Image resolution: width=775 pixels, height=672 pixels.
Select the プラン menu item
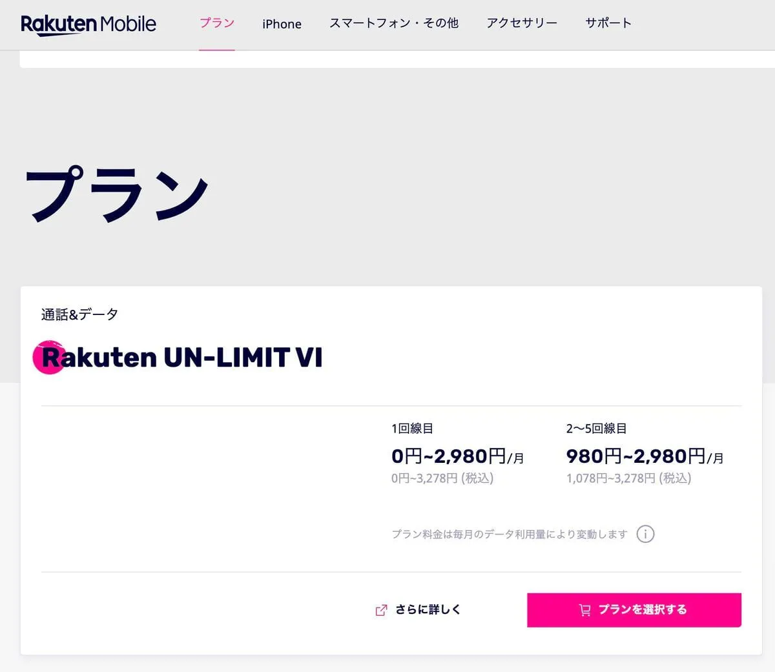[217, 23]
